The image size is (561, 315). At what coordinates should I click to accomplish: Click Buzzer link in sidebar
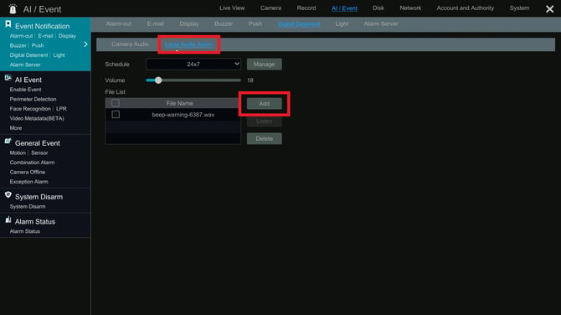coord(18,45)
